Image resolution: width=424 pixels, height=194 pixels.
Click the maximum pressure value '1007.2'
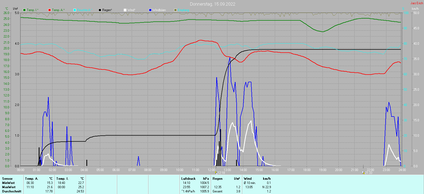(205, 187)
